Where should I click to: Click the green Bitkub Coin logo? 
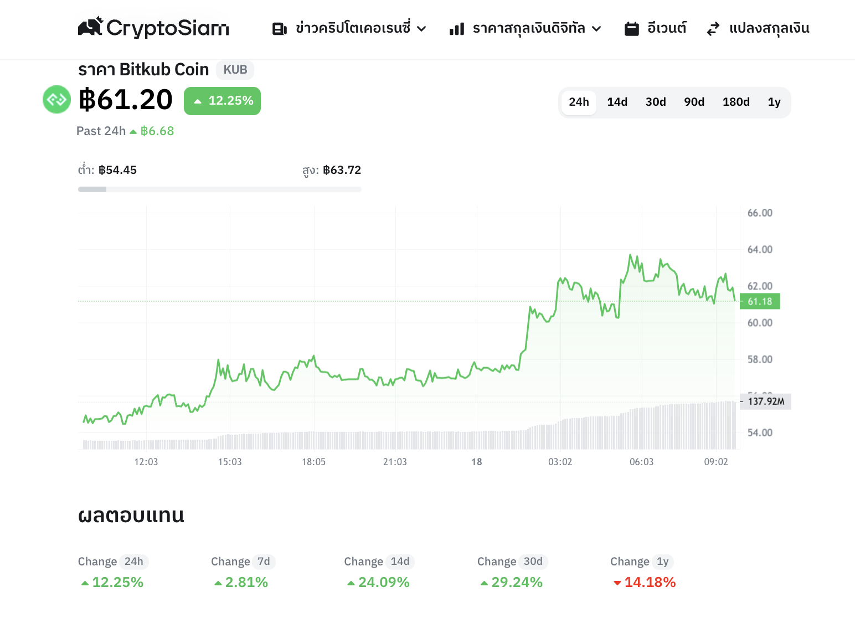(57, 100)
